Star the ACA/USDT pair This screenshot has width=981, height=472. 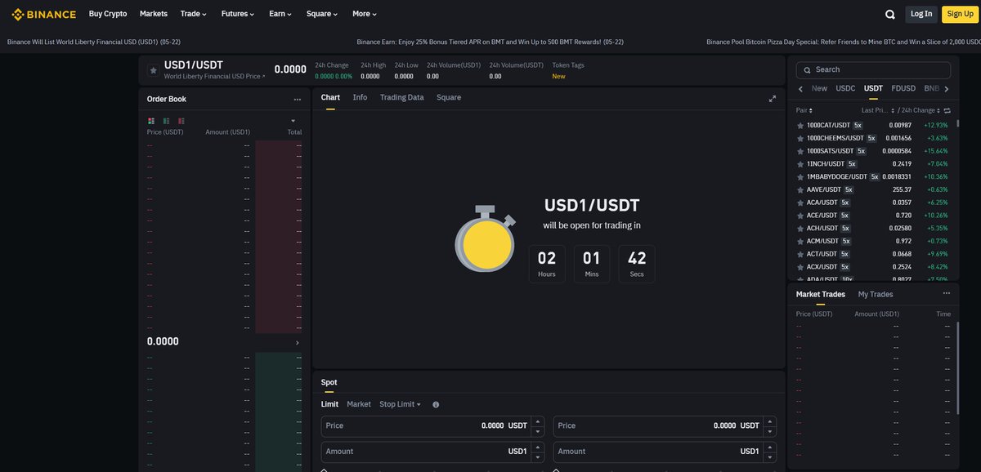click(x=800, y=203)
